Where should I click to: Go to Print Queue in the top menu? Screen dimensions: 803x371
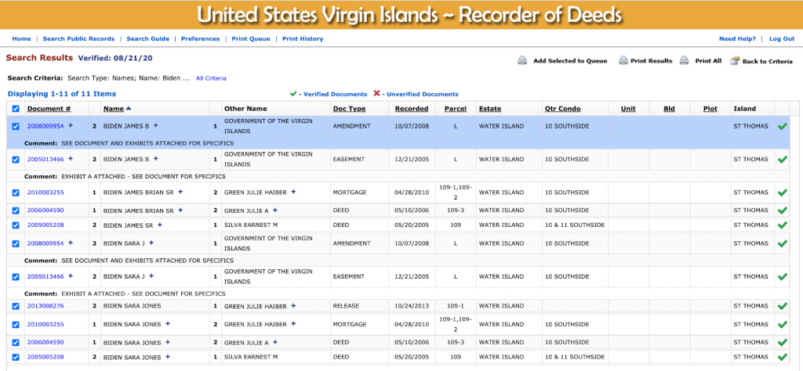250,38
